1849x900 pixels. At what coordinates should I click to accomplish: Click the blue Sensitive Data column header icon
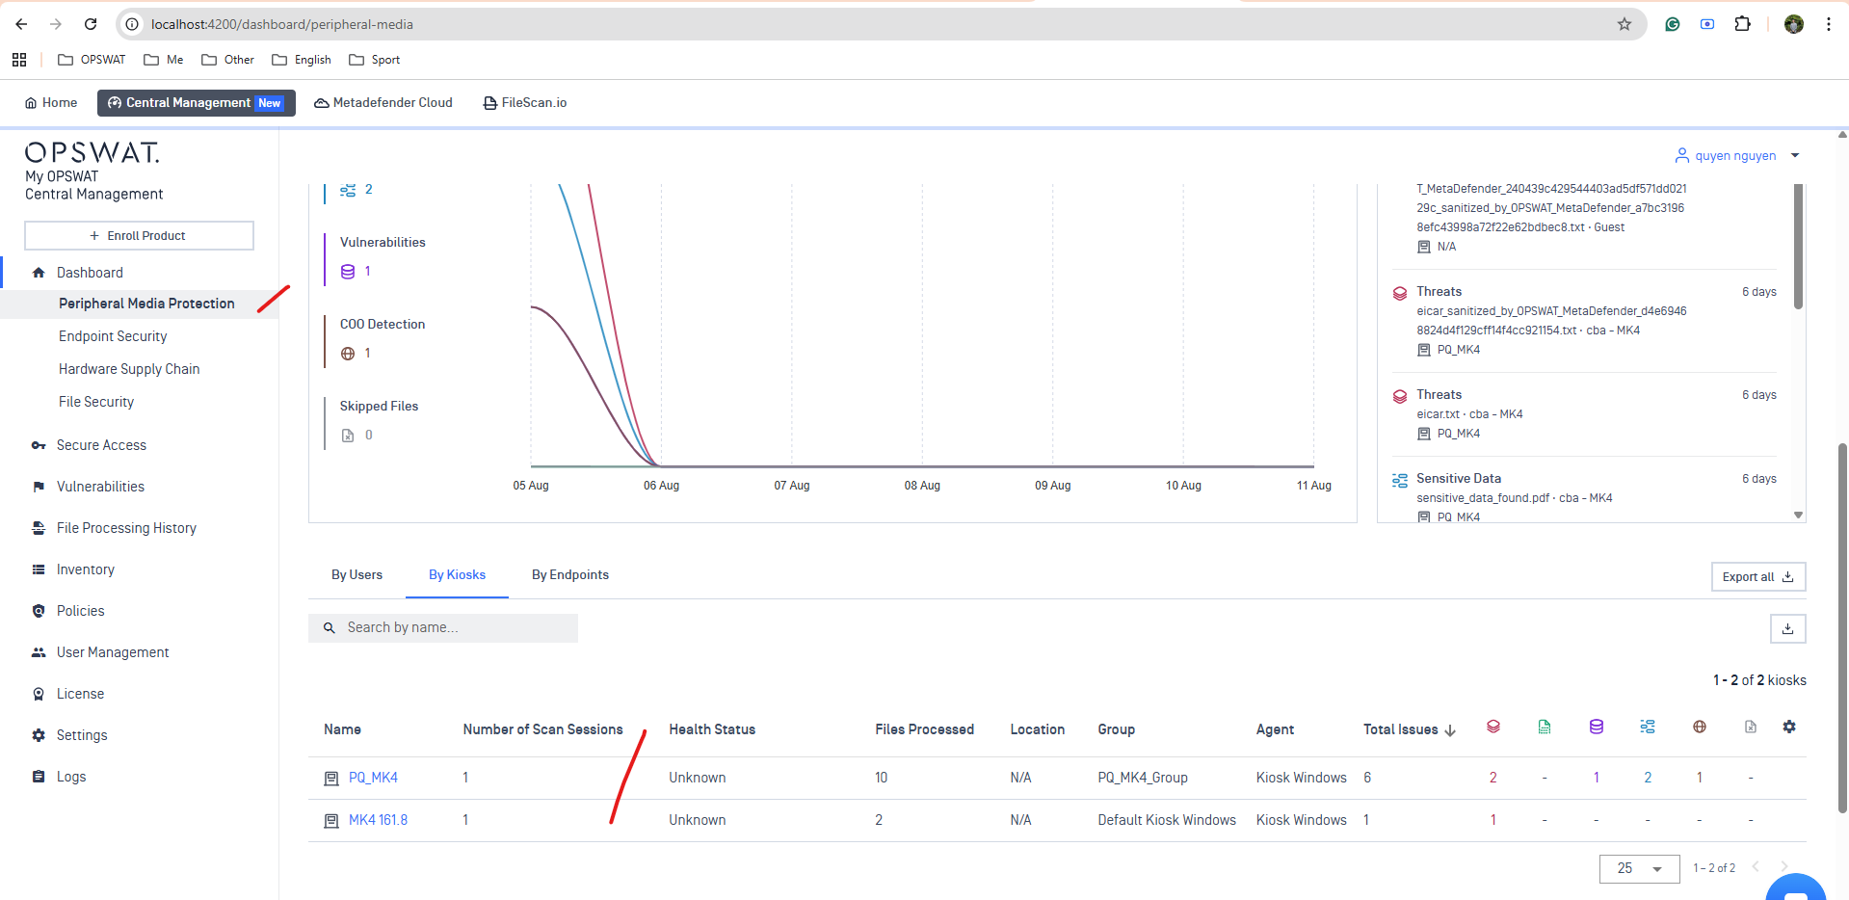tap(1648, 727)
